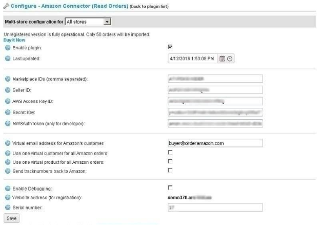320x225 pixels.
Task: Check Send tracknumbers back to Amazon
Action: pos(170,170)
